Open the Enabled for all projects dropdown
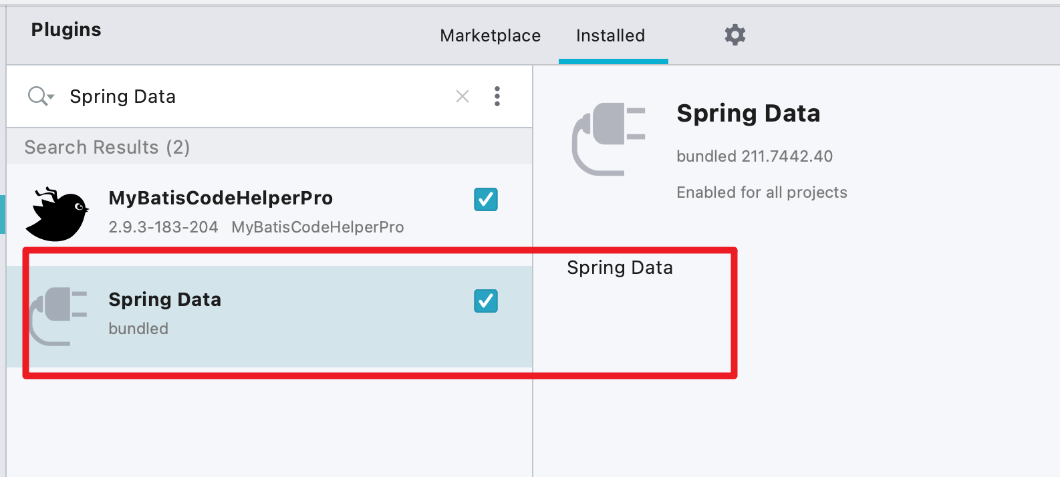This screenshot has height=477, width=1060. pyautogui.click(x=761, y=192)
